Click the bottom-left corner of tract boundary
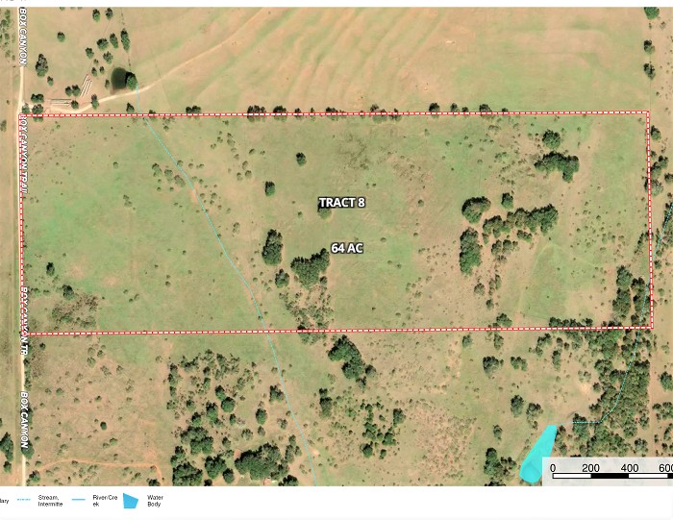 (26, 334)
